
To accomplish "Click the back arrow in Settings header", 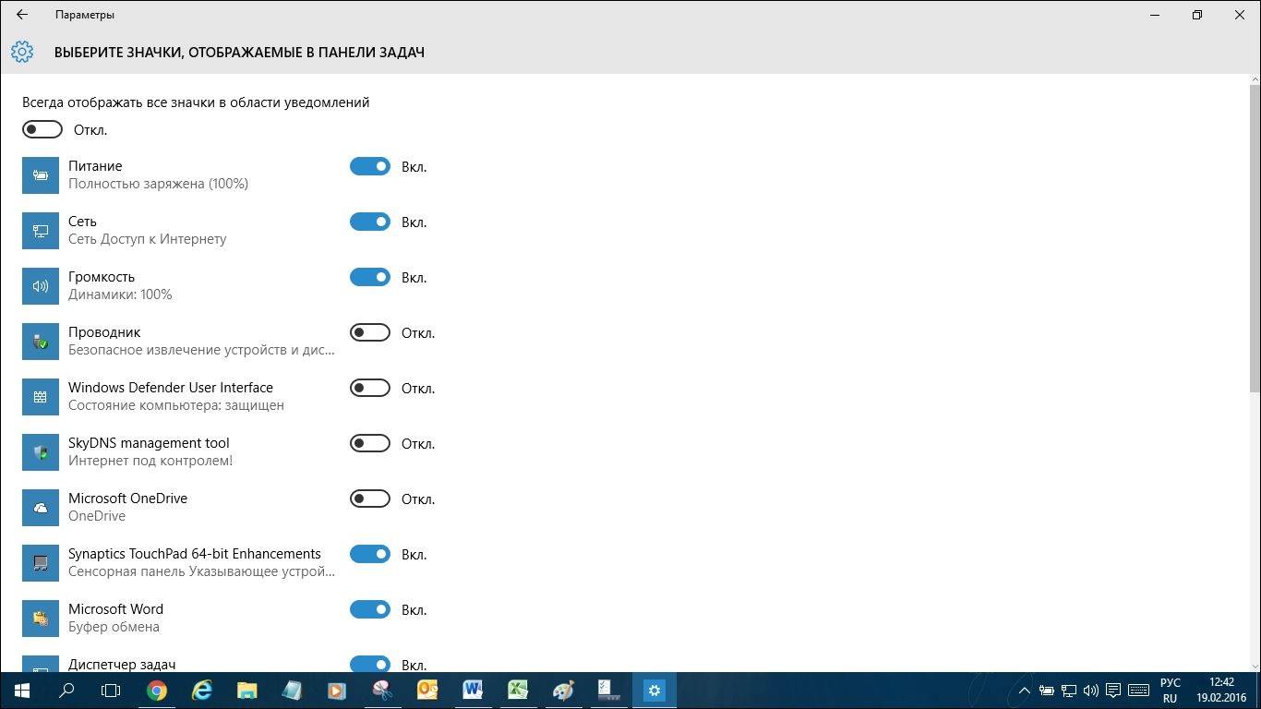I will [22, 15].
